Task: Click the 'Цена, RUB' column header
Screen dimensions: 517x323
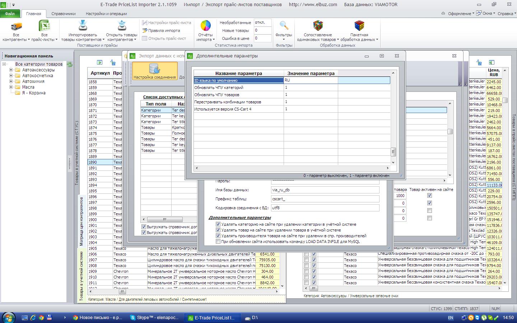Action: pos(494,72)
